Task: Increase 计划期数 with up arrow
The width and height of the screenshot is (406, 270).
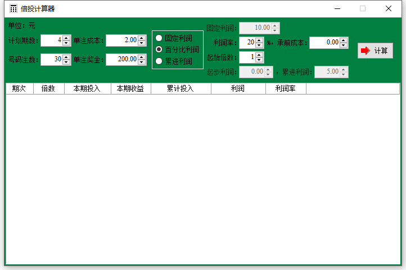Action: pos(66,38)
